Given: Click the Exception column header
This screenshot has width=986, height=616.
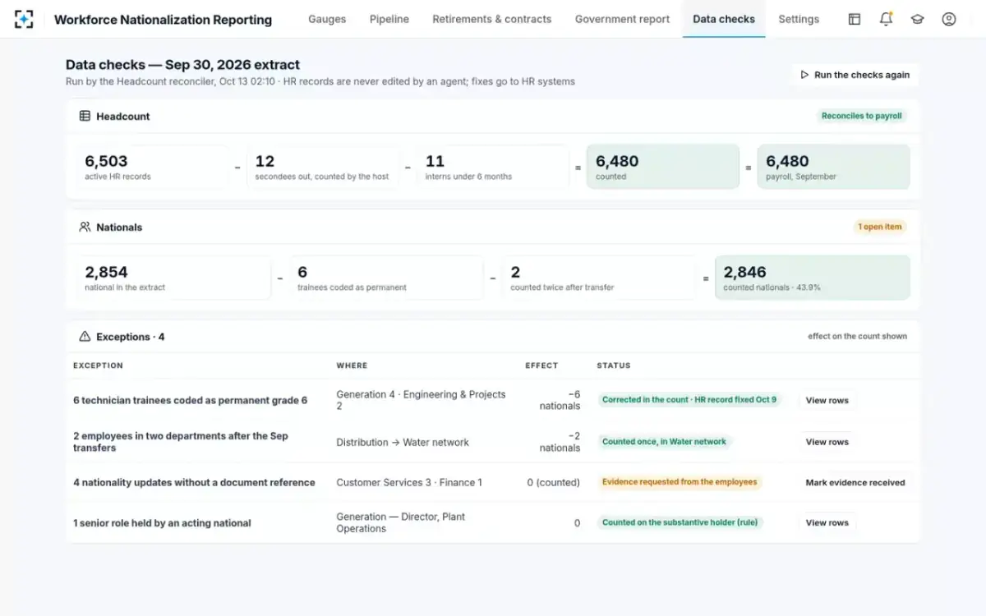Looking at the screenshot, I should (x=98, y=365).
